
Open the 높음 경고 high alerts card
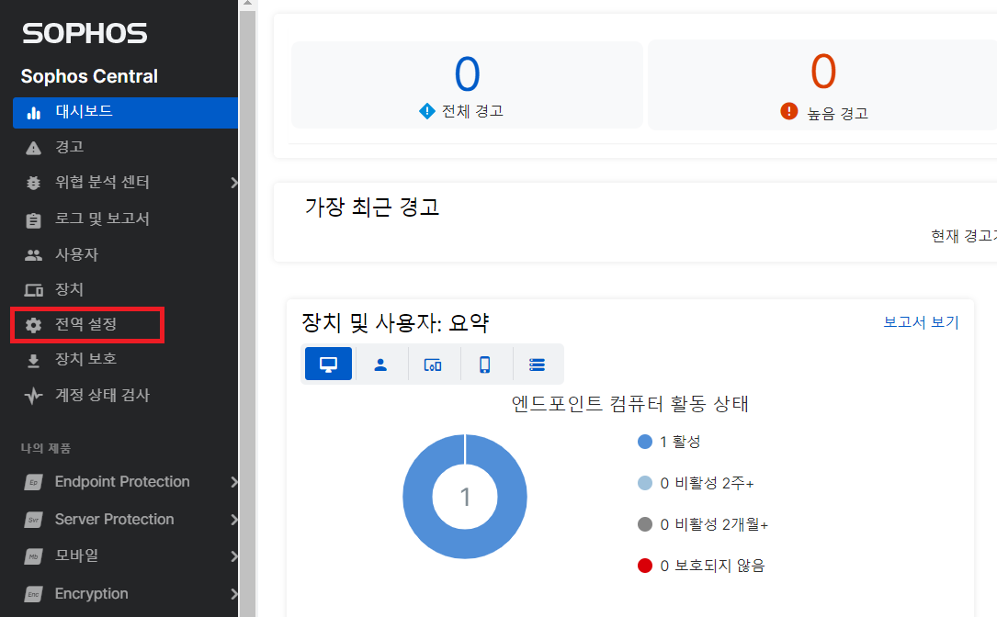[x=822, y=85]
